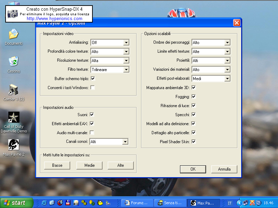Uncheck Buffer schermo triplo
Image resolution: width=278 pixels, height=208 pixels.
coord(93,78)
